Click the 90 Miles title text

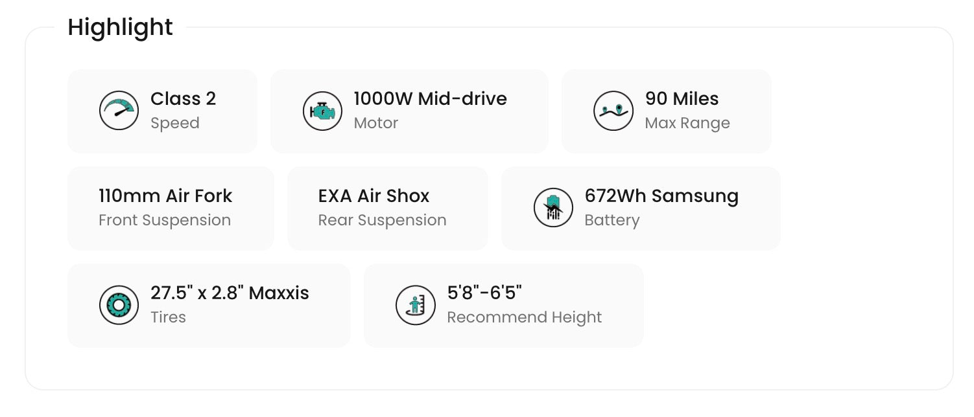point(682,99)
